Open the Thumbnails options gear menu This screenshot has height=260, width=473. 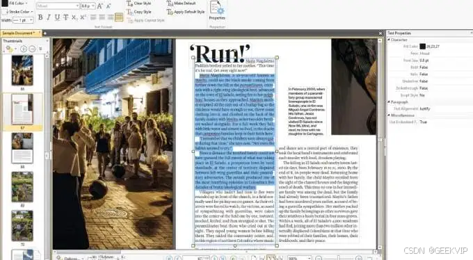tap(10, 49)
